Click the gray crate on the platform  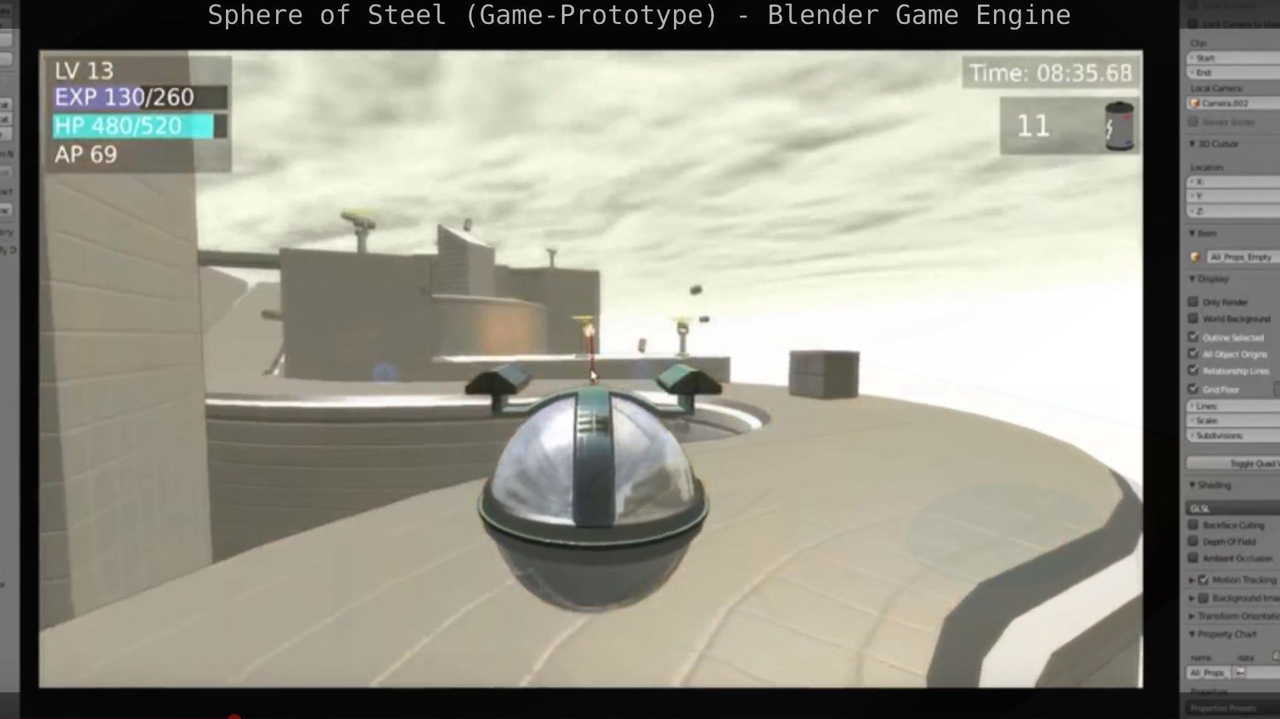point(824,374)
